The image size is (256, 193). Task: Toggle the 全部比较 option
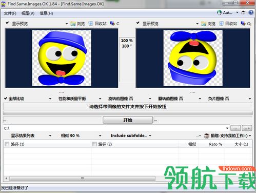tap(14, 99)
